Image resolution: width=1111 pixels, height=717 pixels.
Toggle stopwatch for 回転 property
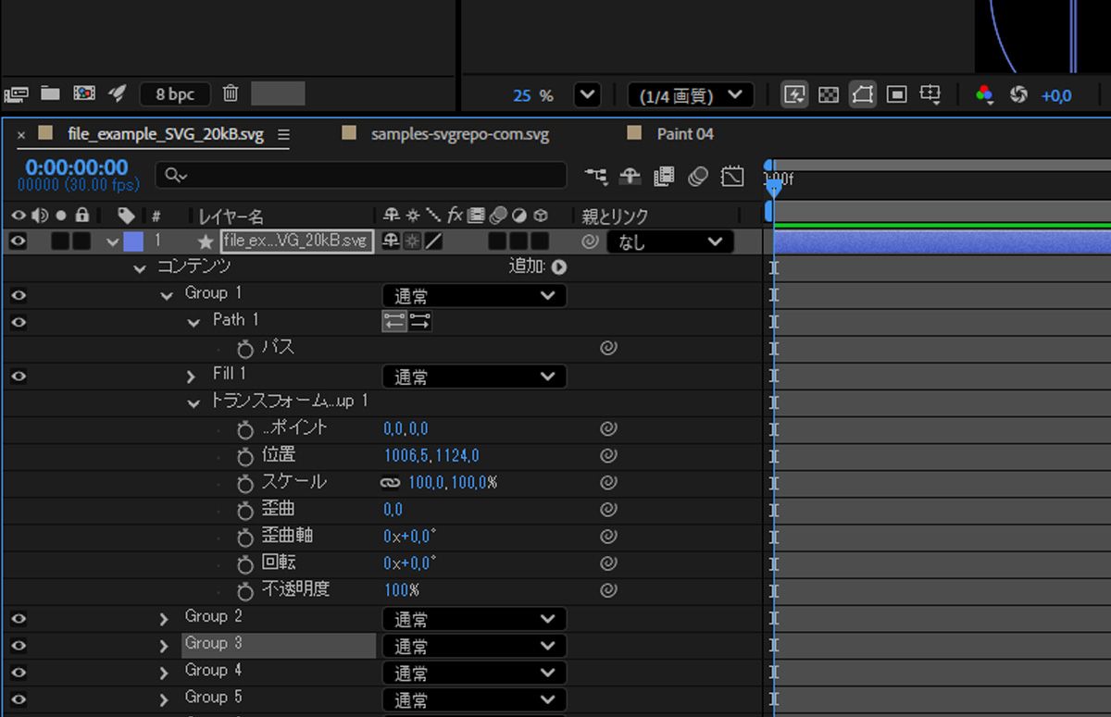click(x=244, y=563)
